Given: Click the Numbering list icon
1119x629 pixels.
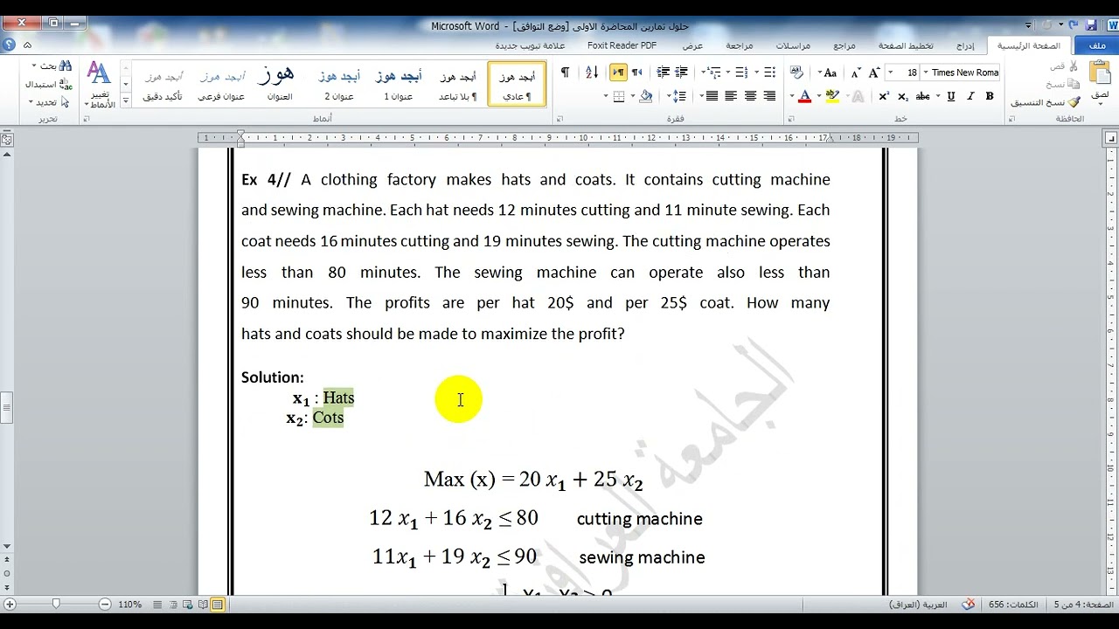Looking at the screenshot, I should click(x=741, y=73).
